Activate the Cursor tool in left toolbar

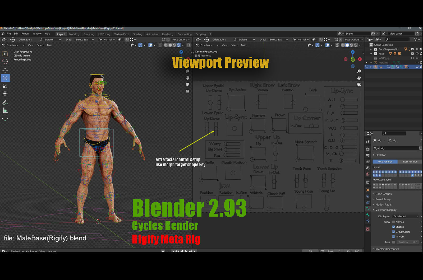pyautogui.click(x=5, y=62)
